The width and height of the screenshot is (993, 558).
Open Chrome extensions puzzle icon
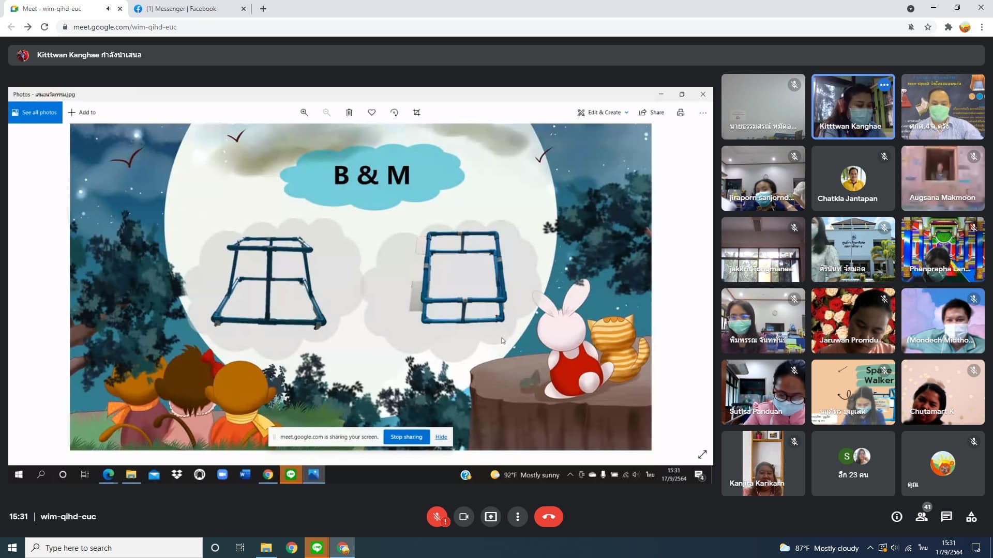coord(948,27)
